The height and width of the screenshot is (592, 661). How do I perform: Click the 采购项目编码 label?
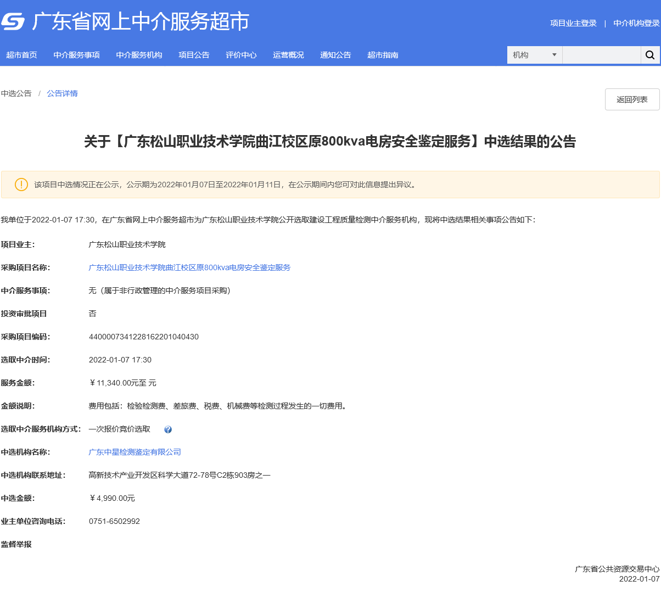tap(25, 337)
